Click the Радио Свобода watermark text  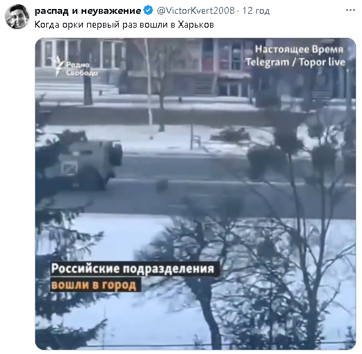tap(82, 69)
